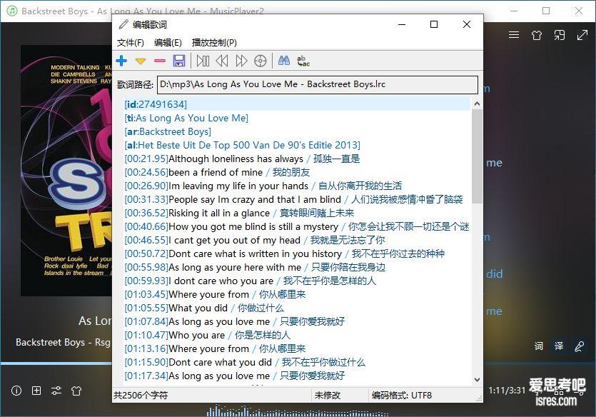Open find with the binoculars icon
The height and width of the screenshot is (417, 596).
284,61
